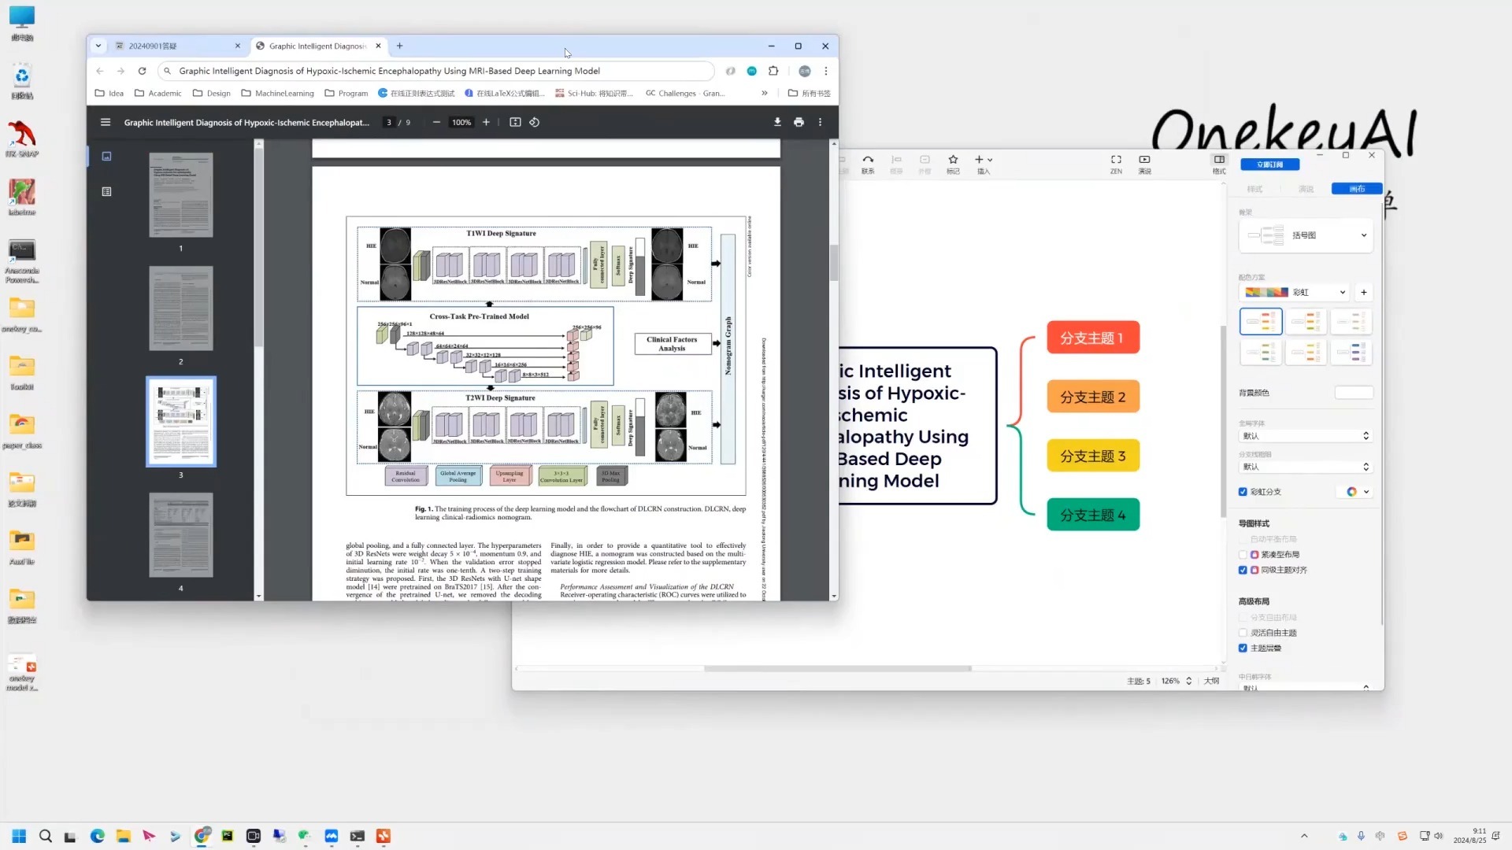Uncheck the 彩虹分支 checkbox
1512x850 pixels.
click(x=1243, y=492)
